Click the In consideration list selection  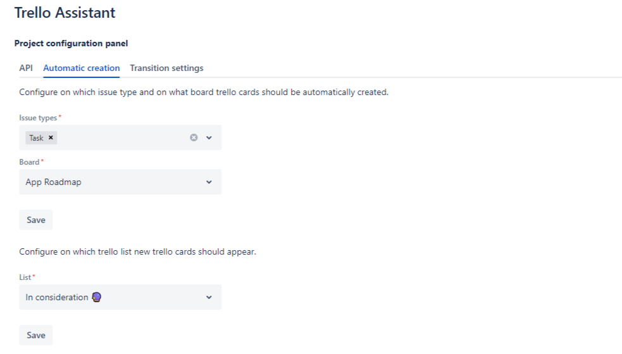click(57, 297)
